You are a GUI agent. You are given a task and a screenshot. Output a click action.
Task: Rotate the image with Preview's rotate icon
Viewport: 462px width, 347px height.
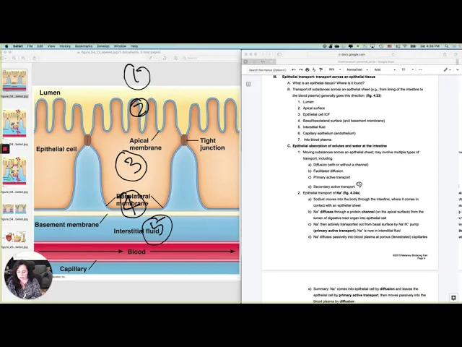coord(165,58)
